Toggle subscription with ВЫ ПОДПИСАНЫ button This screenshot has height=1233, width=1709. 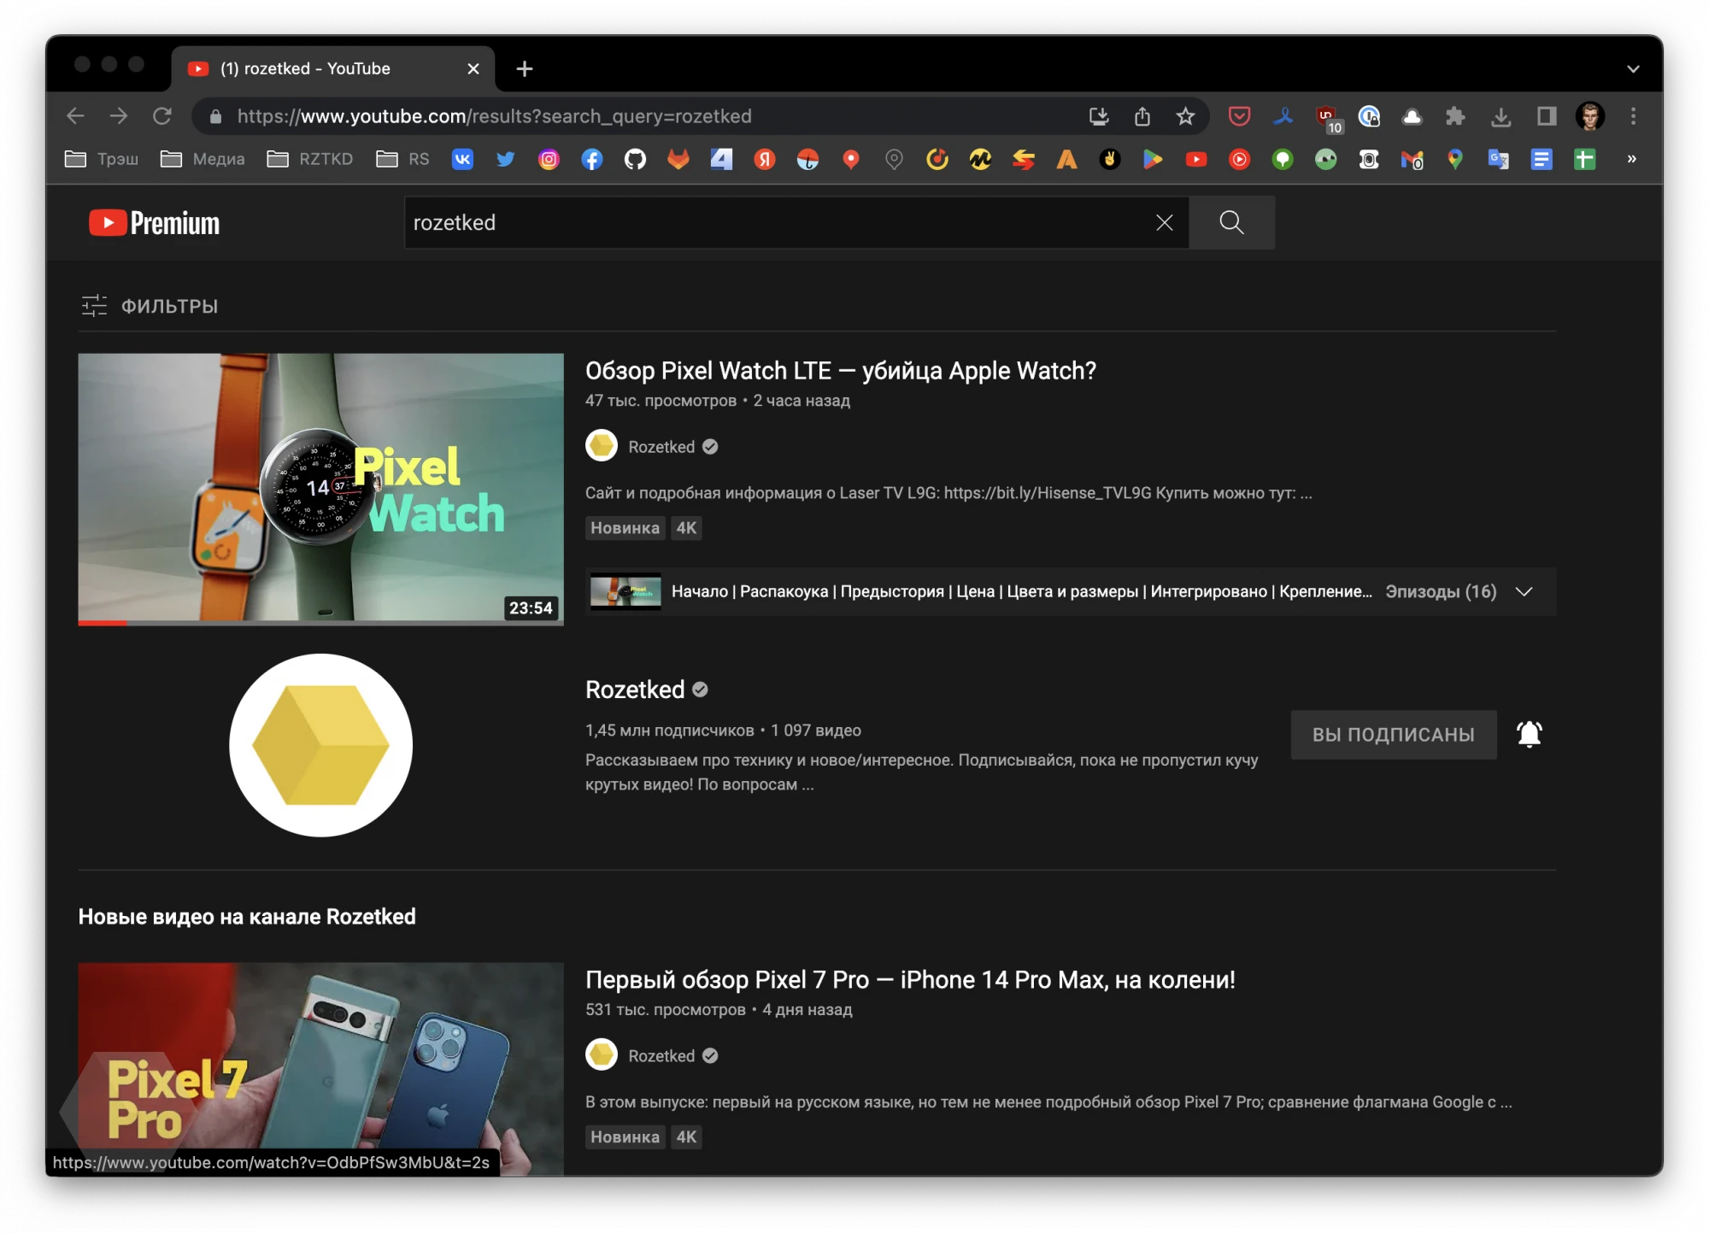click(x=1393, y=734)
